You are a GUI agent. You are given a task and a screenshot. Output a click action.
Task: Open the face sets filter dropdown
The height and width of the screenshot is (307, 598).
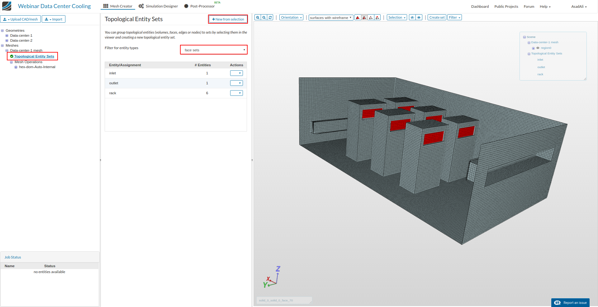point(214,50)
